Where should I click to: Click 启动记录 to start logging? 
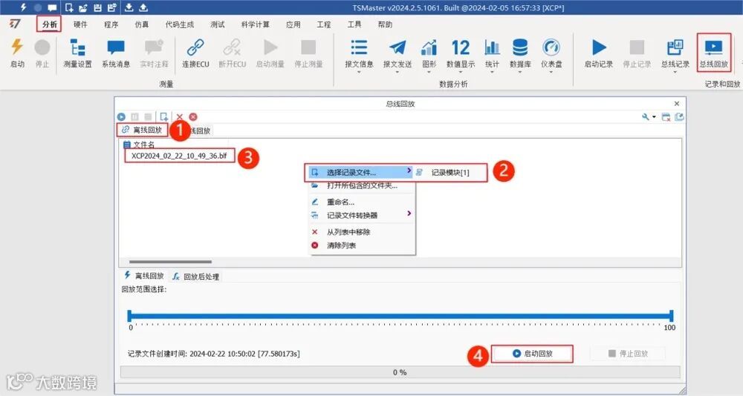[598, 53]
